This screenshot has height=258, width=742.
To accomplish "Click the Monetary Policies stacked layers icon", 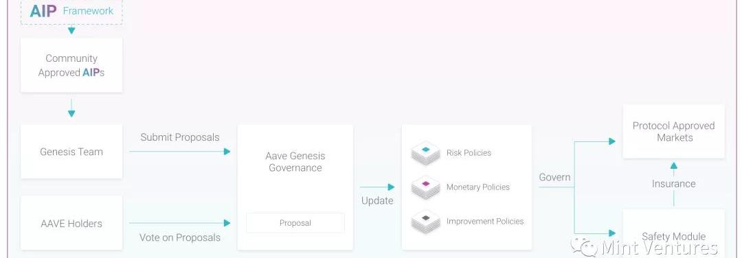I will click(x=426, y=187).
